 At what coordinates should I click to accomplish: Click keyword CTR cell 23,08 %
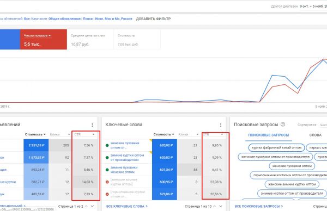(214, 182)
